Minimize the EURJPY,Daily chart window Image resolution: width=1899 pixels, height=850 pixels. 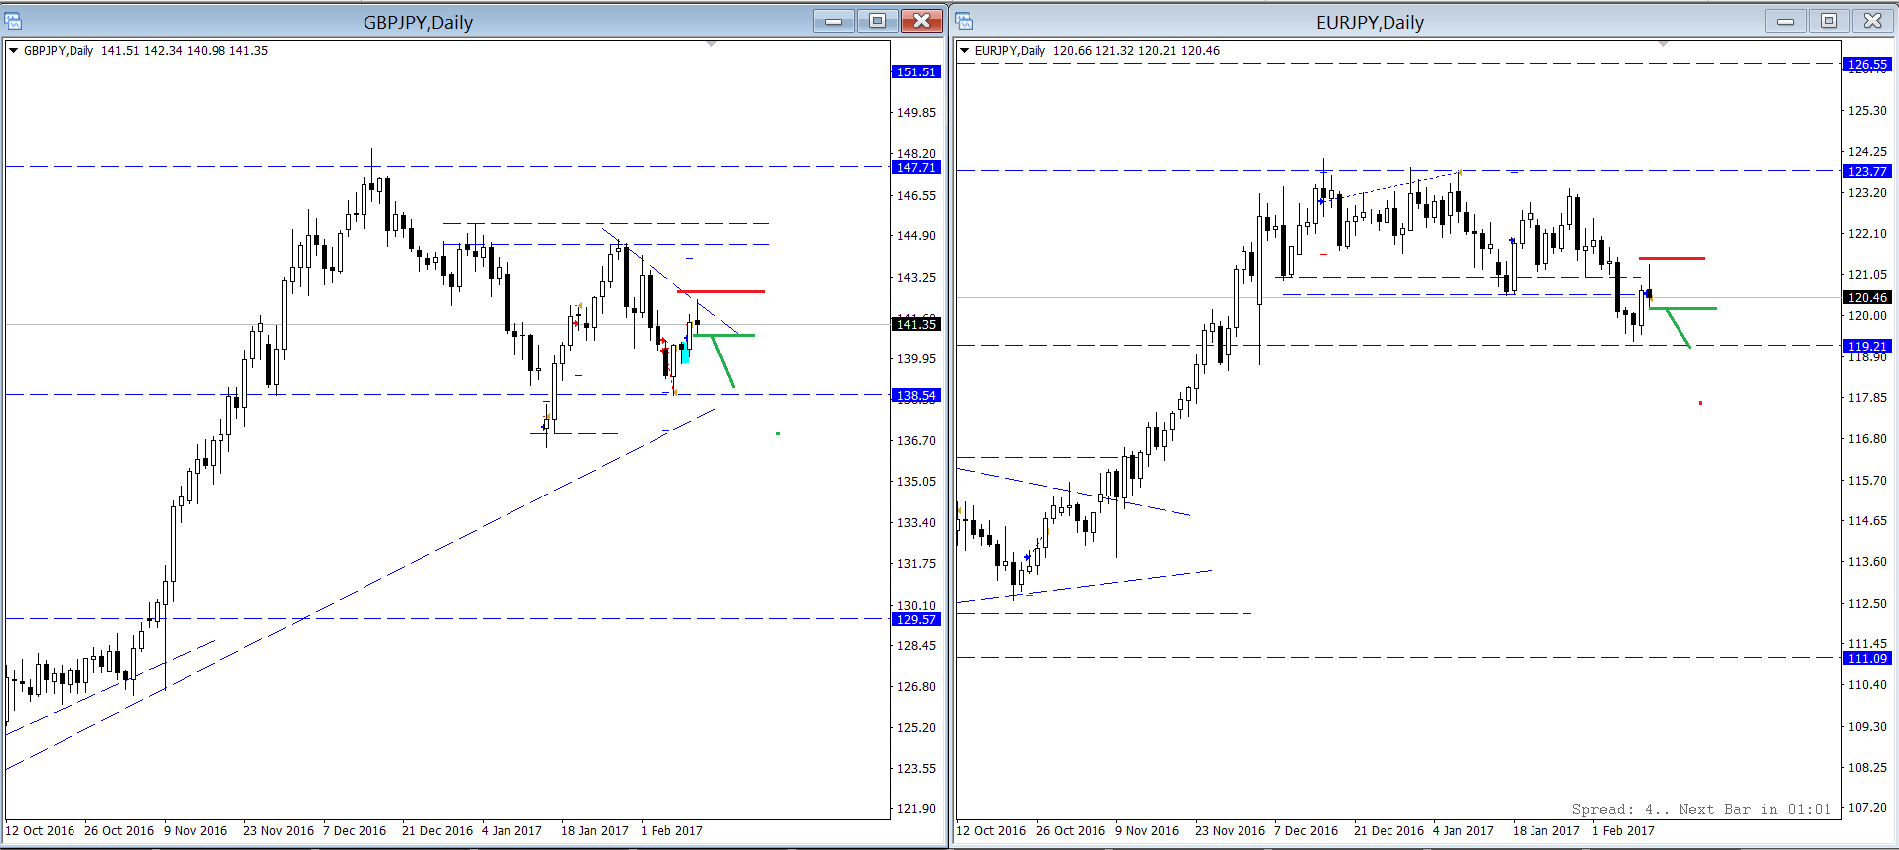[1785, 21]
